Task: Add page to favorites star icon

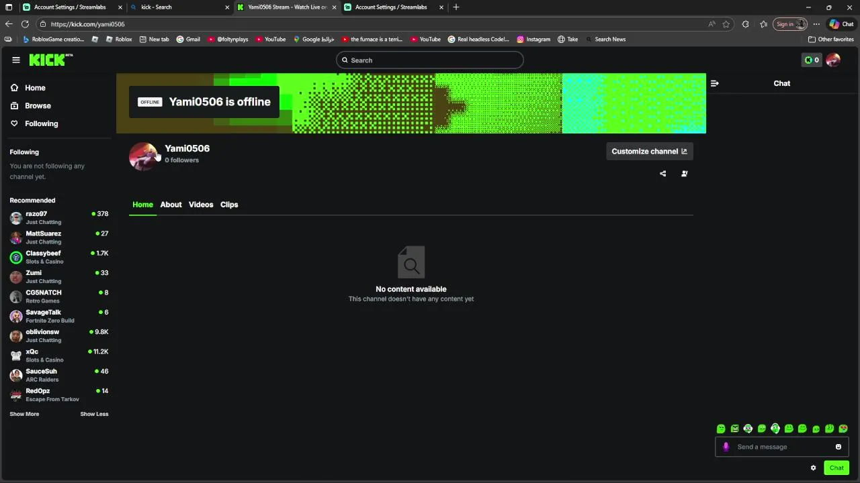Action: [x=726, y=24]
